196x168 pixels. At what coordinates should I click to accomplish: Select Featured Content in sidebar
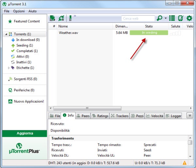tap(27, 21)
